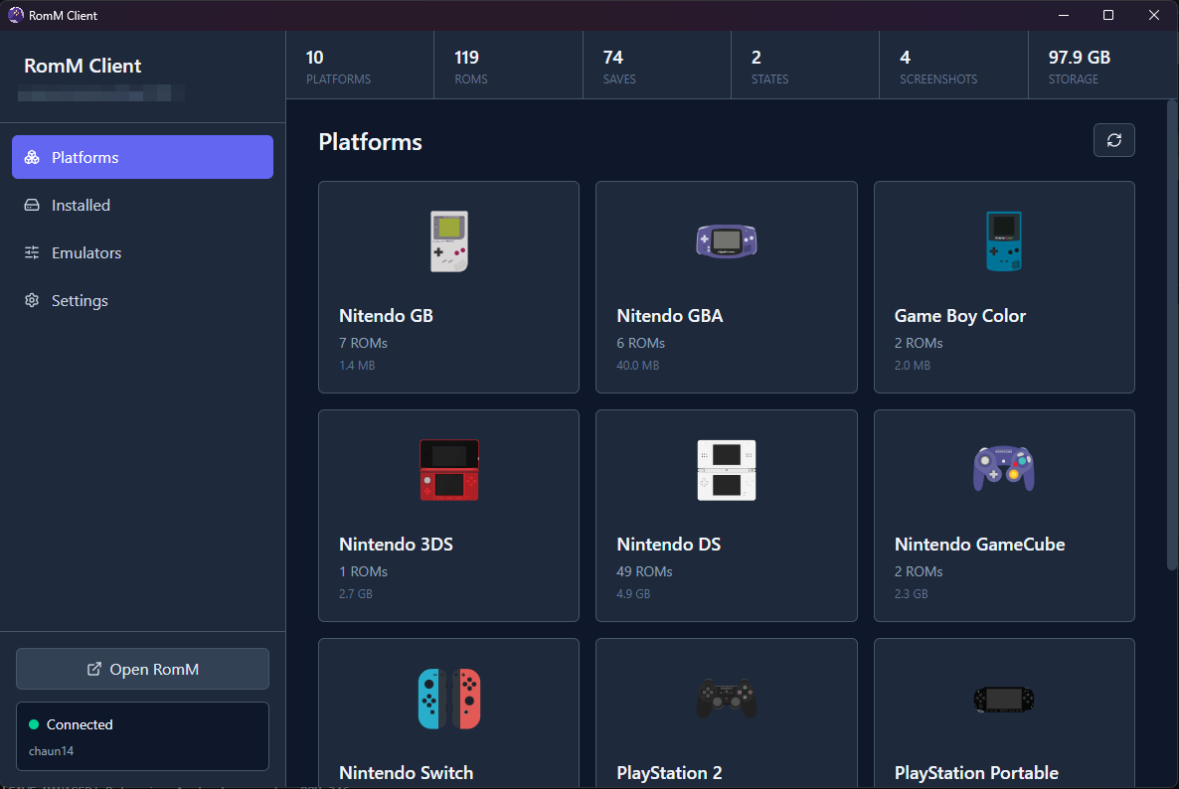Open the Platforms section in sidebar
The image size is (1179, 789).
click(x=142, y=157)
